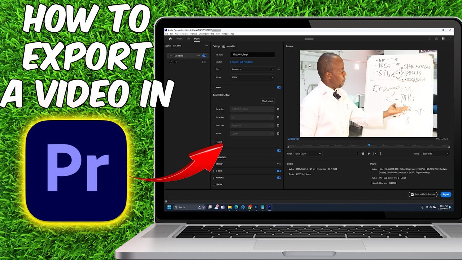Open the Scaling dropdown showing Scale to fit
Screen dimensions: 462x260
[x=435, y=153]
